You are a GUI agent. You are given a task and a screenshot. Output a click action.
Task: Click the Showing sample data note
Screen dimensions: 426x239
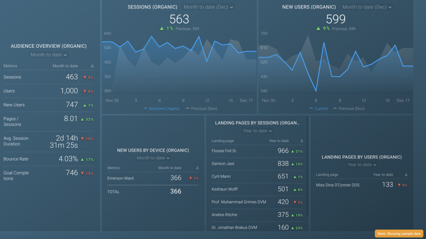[x=399, y=234]
